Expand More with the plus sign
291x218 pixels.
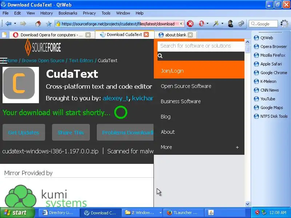click(237, 148)
